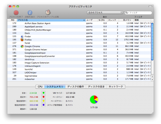Select the システムメモリ tab
This screenshot has height=124, width=161.
[x=55, y=87]
